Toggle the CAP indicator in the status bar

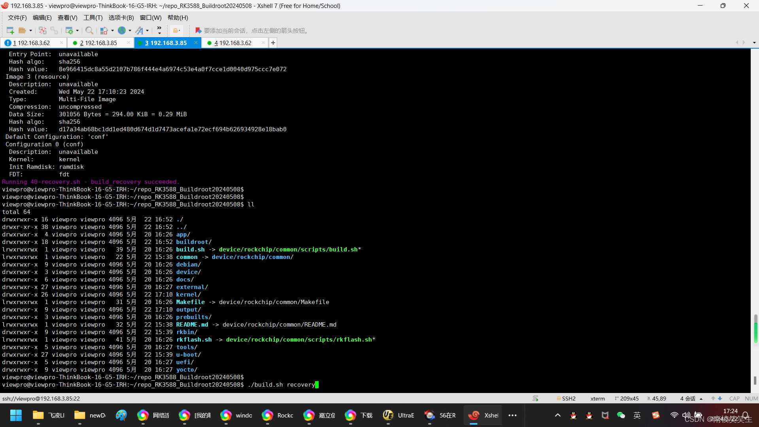tap(734, 398)
